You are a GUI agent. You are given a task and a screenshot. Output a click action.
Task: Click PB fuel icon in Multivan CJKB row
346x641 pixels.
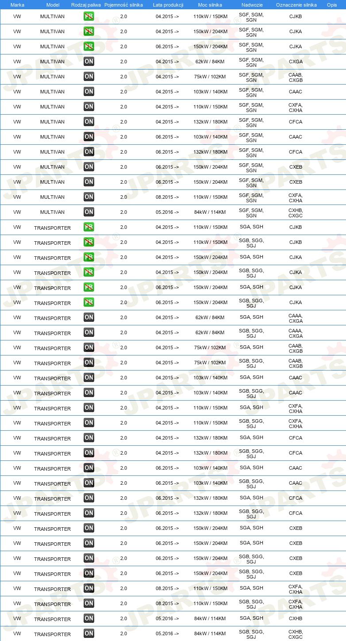(88, 17)
